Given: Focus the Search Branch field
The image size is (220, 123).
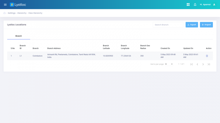Looking at the screenshot, I should pos(168,25).
